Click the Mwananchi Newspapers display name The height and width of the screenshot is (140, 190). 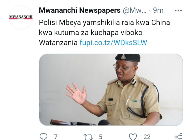80,10
